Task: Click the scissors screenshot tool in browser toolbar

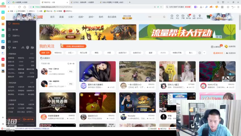Action: (201, 7)
